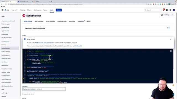Open a new browser tab
This screenshot has width=177, height=99.
point(52,2)
